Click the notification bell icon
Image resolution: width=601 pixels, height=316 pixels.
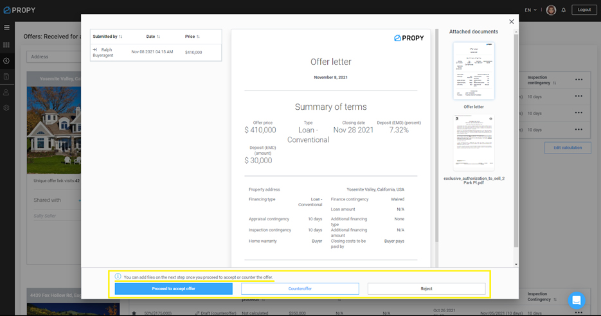click(564, 10)
